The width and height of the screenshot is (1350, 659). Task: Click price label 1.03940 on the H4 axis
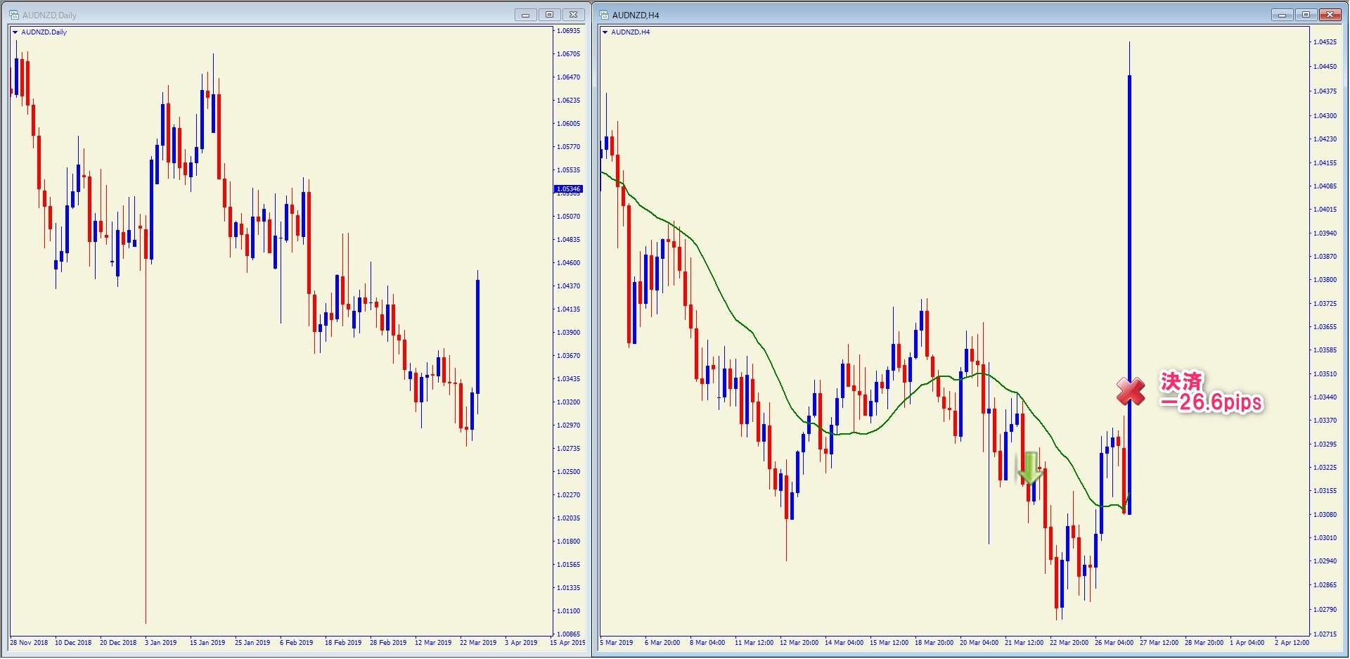[1325, 233]
